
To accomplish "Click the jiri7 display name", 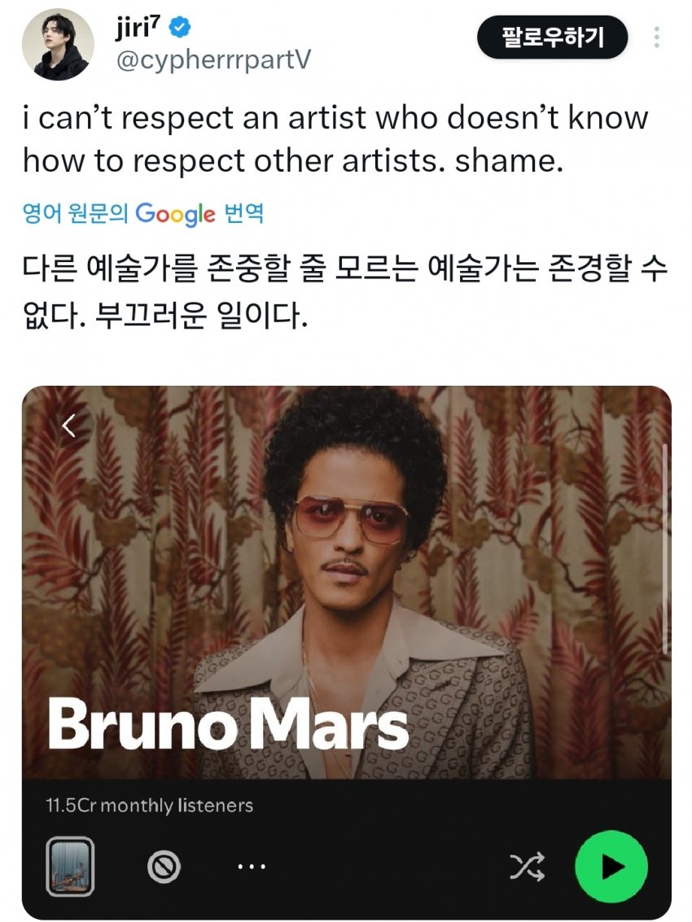I will click(138, 28).
